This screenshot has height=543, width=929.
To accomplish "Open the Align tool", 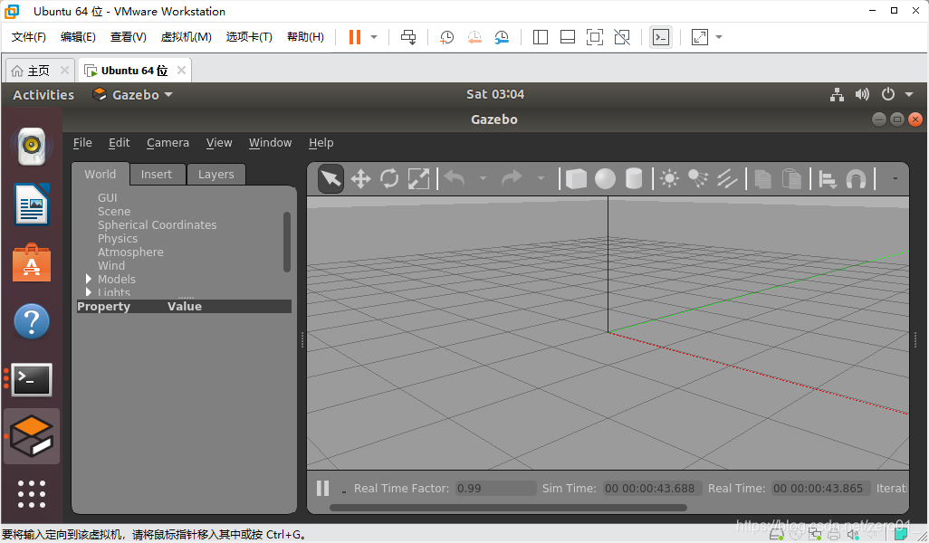I will click(827, 179).
